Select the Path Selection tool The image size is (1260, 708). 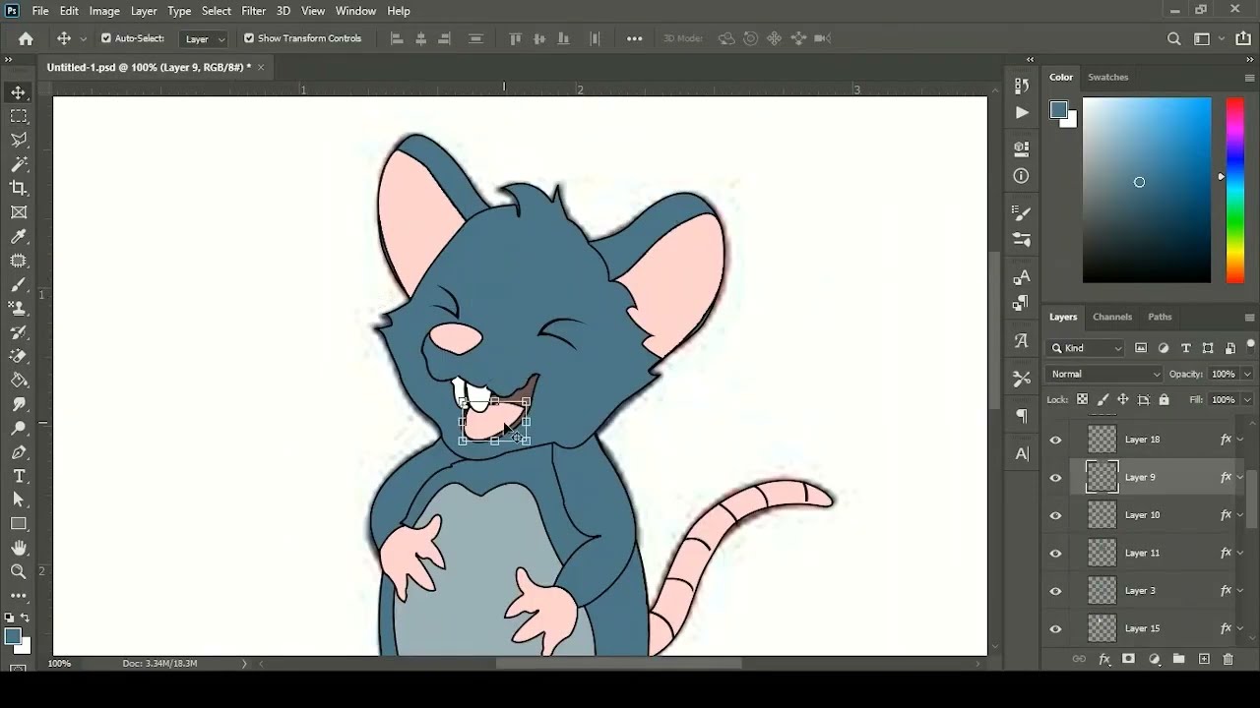[x=19, y=500]
